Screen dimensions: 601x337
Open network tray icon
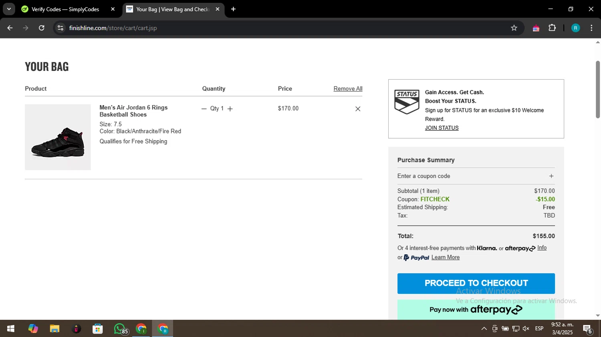516,329
